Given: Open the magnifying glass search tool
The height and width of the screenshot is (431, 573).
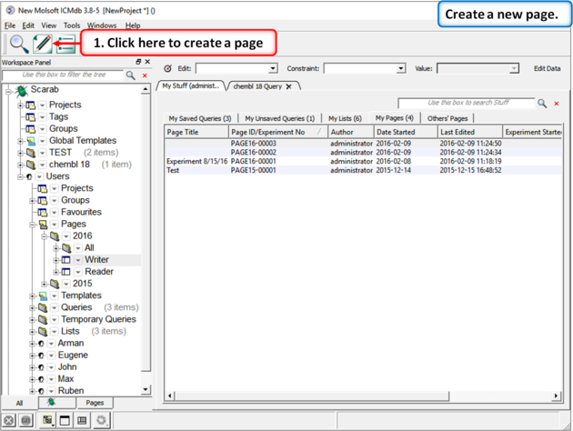Looking at the screenshot, I should click(x=18, y=44).
